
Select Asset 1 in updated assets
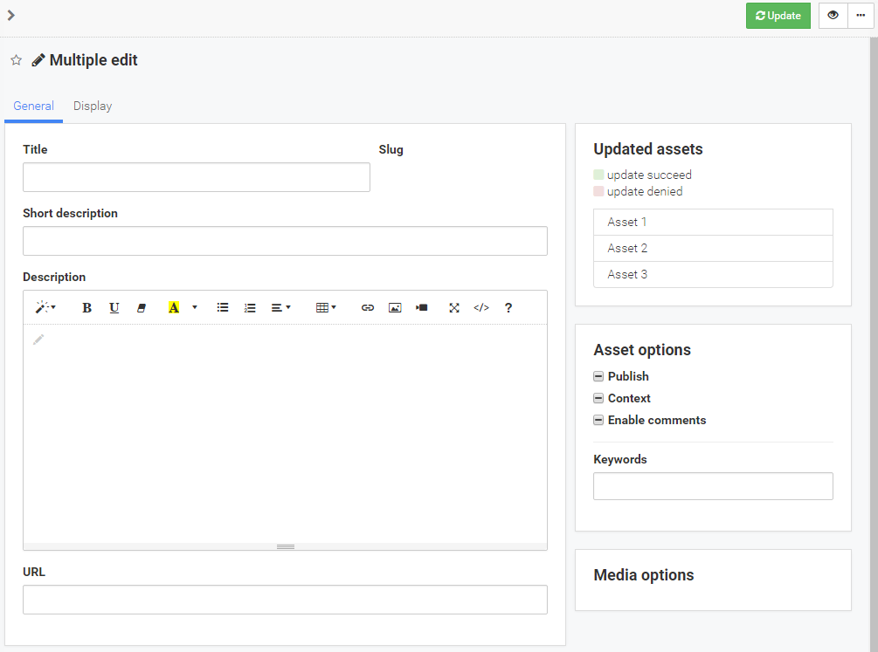(713, 223)
